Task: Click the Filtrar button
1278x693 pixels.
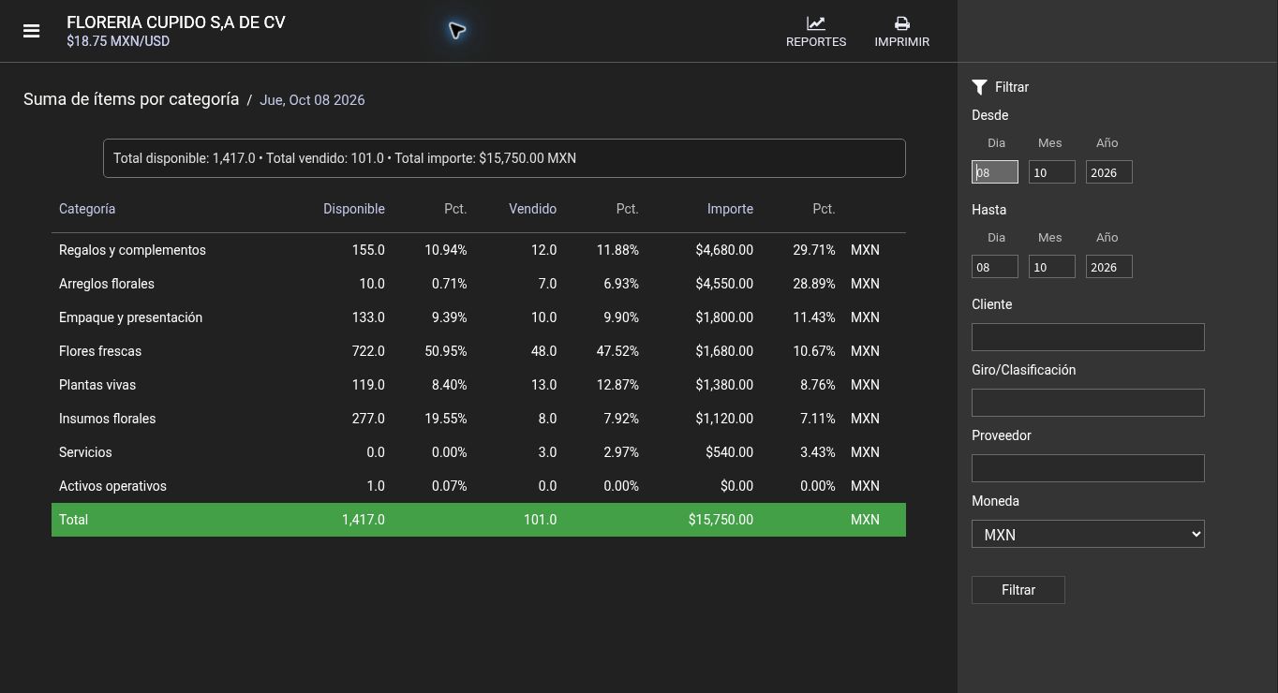Action: click(x=1018, y=590)
